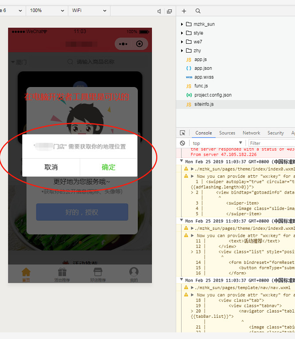Open app.wxss file name
295x339 pixels.
[204, 77]
